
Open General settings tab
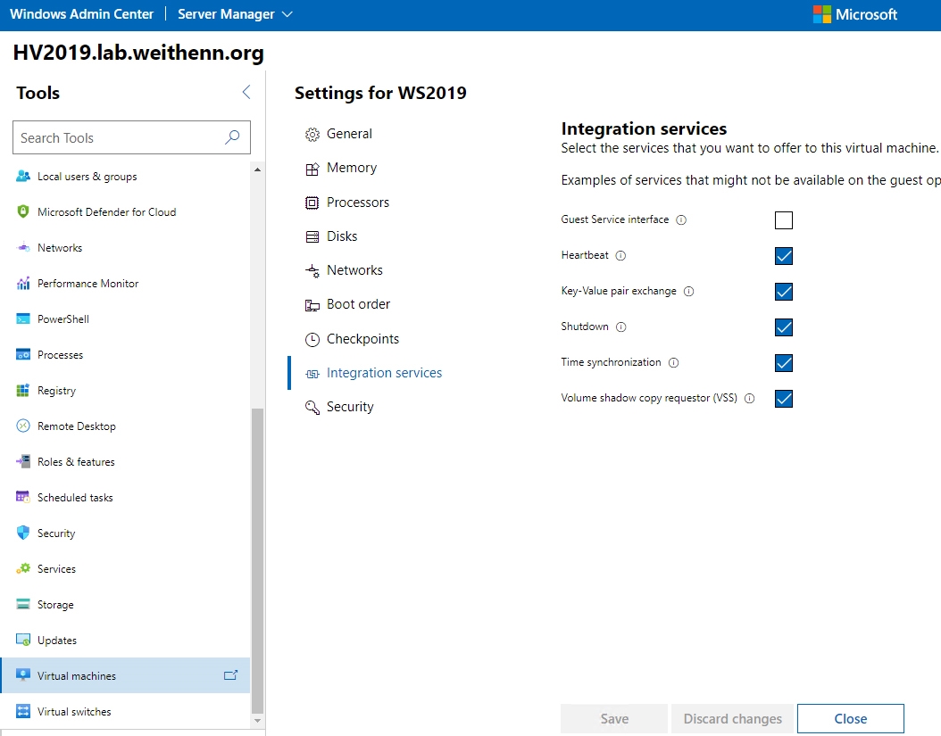click(x=338, y=134)
